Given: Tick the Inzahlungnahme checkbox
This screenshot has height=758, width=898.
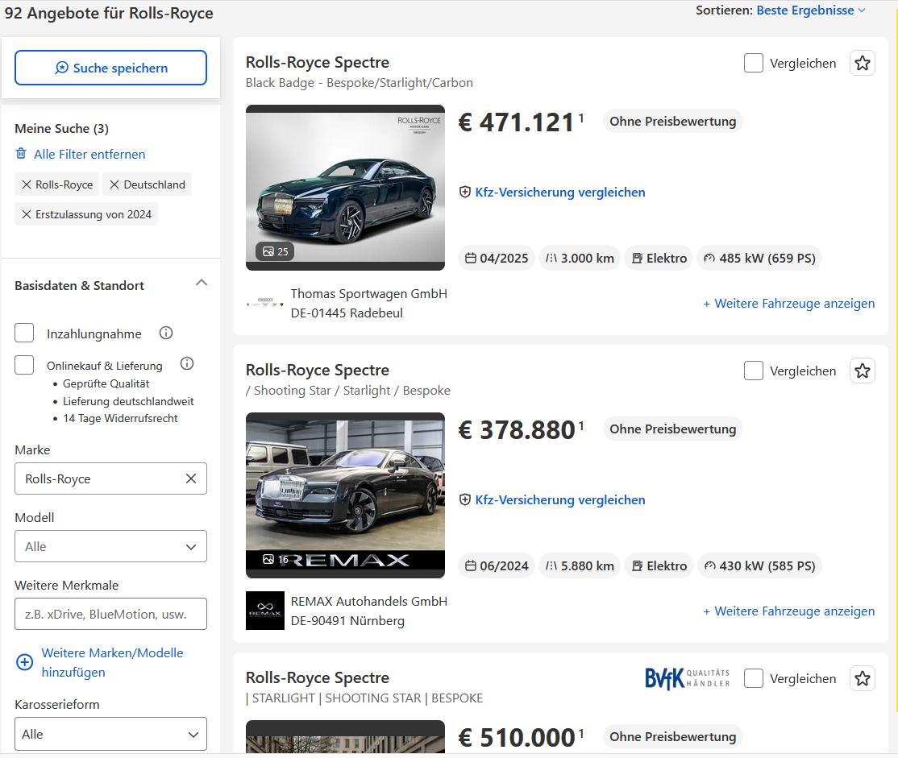Looking at the screenshot, I should (24, 333).
